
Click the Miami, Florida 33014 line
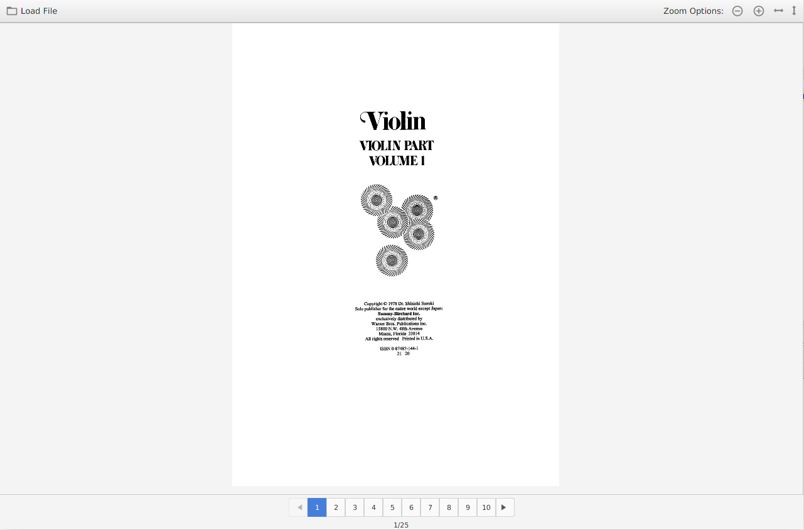click(x=399, y=333)
